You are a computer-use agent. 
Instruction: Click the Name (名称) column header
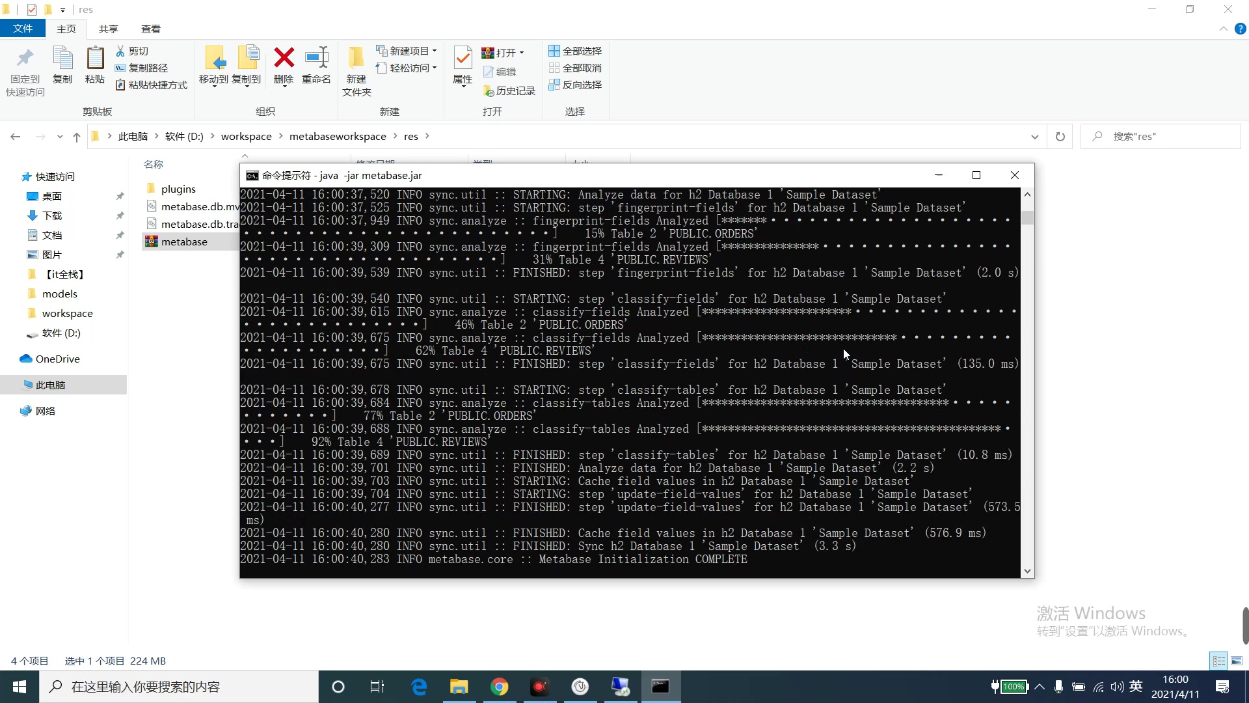click(154, 164)
